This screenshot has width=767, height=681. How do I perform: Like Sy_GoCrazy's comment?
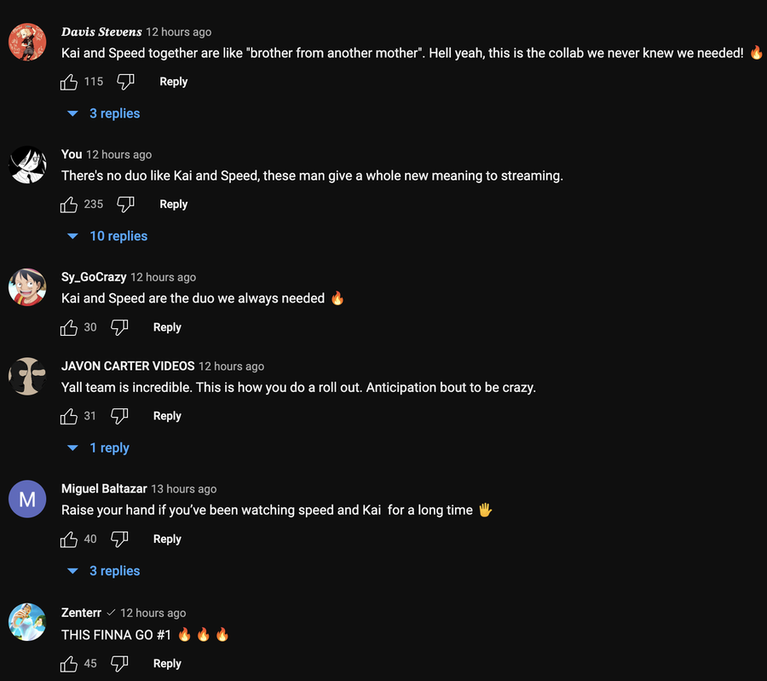point(69,327)
